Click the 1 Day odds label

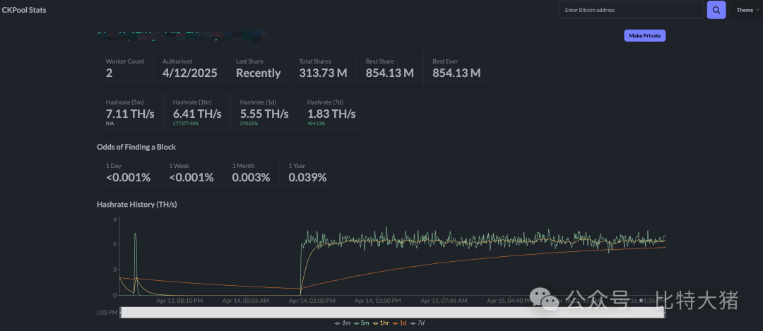pos(113,166)
